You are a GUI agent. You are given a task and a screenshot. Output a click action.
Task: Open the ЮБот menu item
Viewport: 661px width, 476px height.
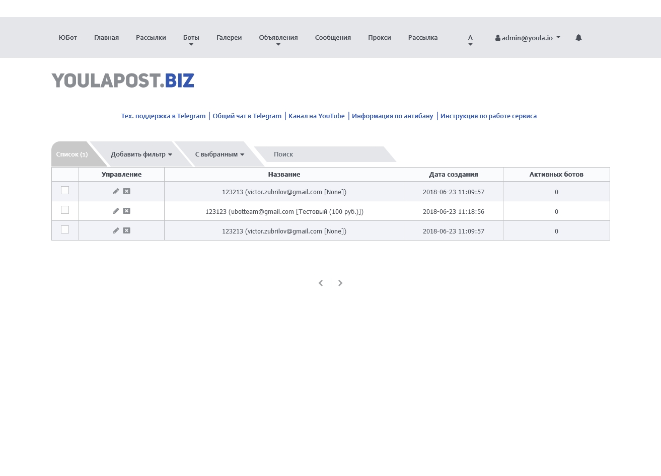click(x=68, y=37)
